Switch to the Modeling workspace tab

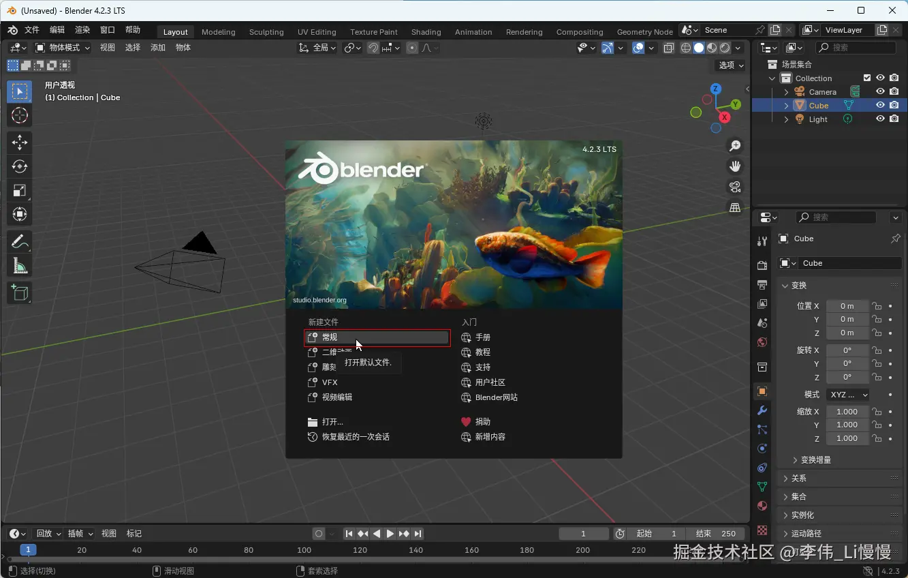(219, 32)
